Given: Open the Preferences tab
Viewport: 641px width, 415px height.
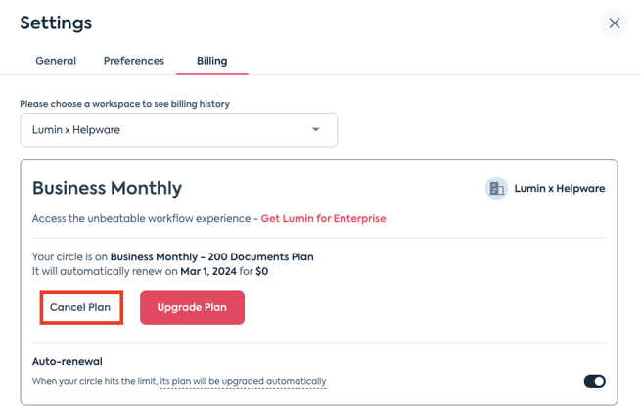Looking at the screenshot, I should pos(134,61).
